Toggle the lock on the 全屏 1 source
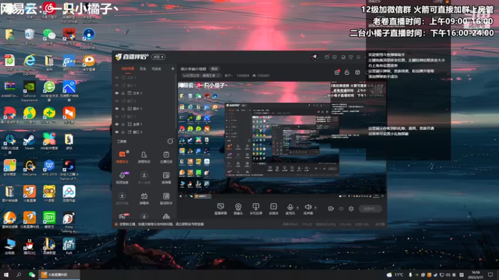This screenshot has width=499, height=280. (x=123, y=124)
